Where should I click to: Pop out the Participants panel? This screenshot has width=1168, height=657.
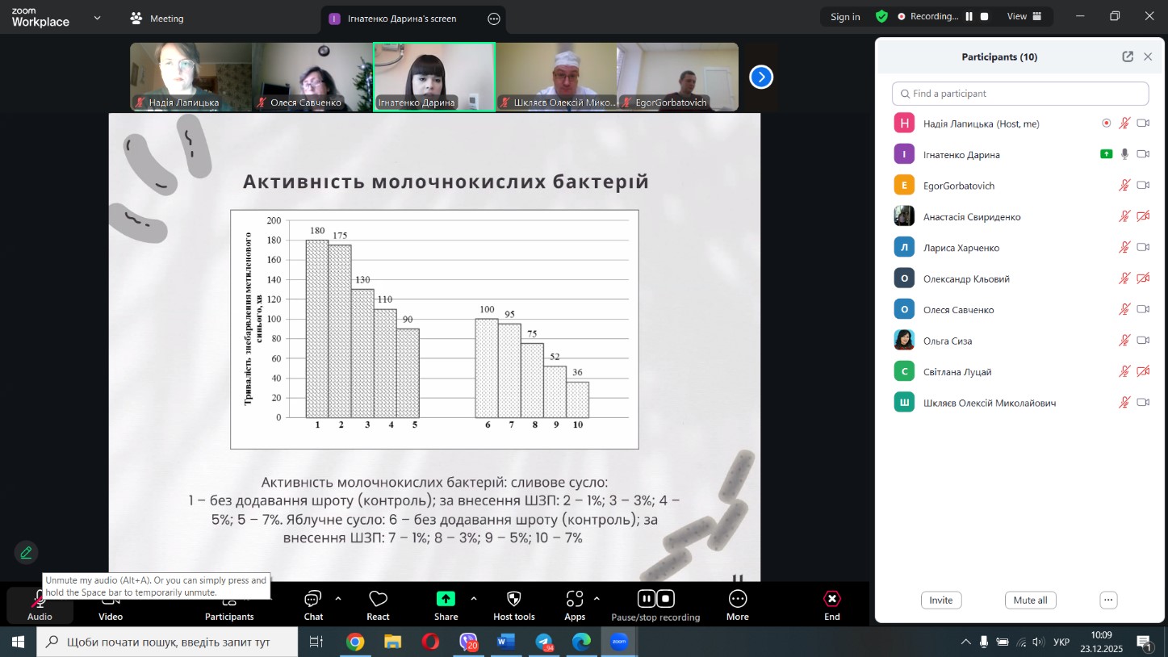coord(1128,56)
